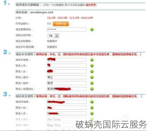This screenshot has width=147, height=131.
Task: Click the English-section 联系人名 given name field
Action: [67, 113]
